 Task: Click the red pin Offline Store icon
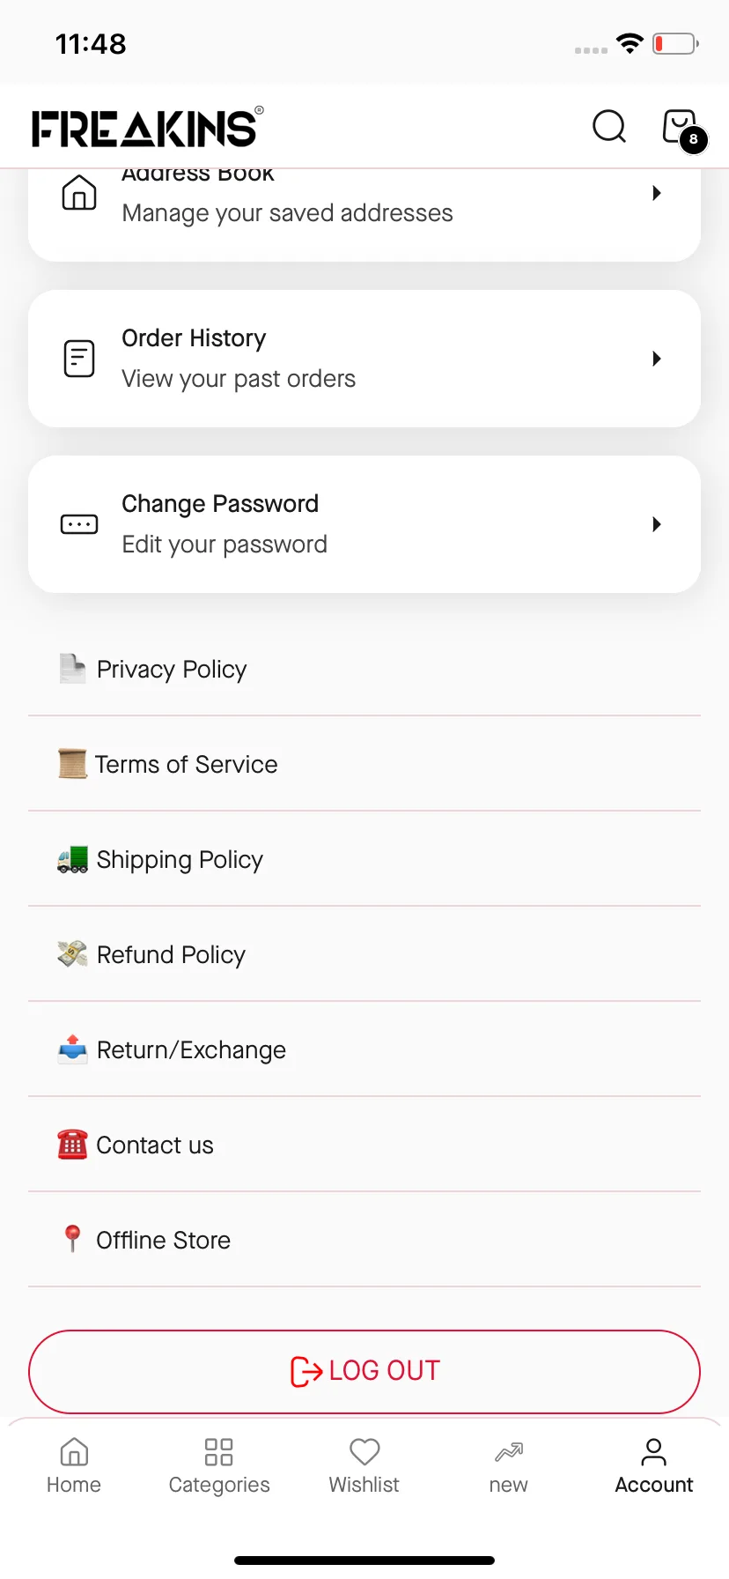pyautogui.click(x=72, y=1239)
